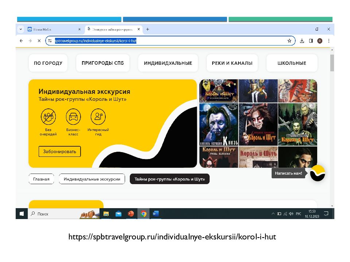Open a new browser tab
Screen dimensions: 350x262
coord(148,29)
